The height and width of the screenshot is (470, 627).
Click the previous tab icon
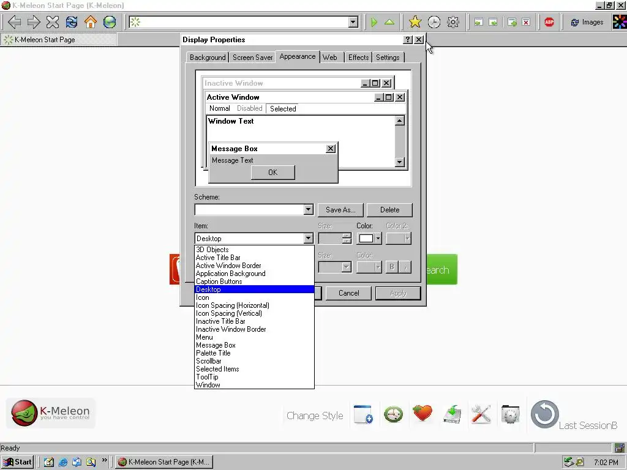(478, 23)
